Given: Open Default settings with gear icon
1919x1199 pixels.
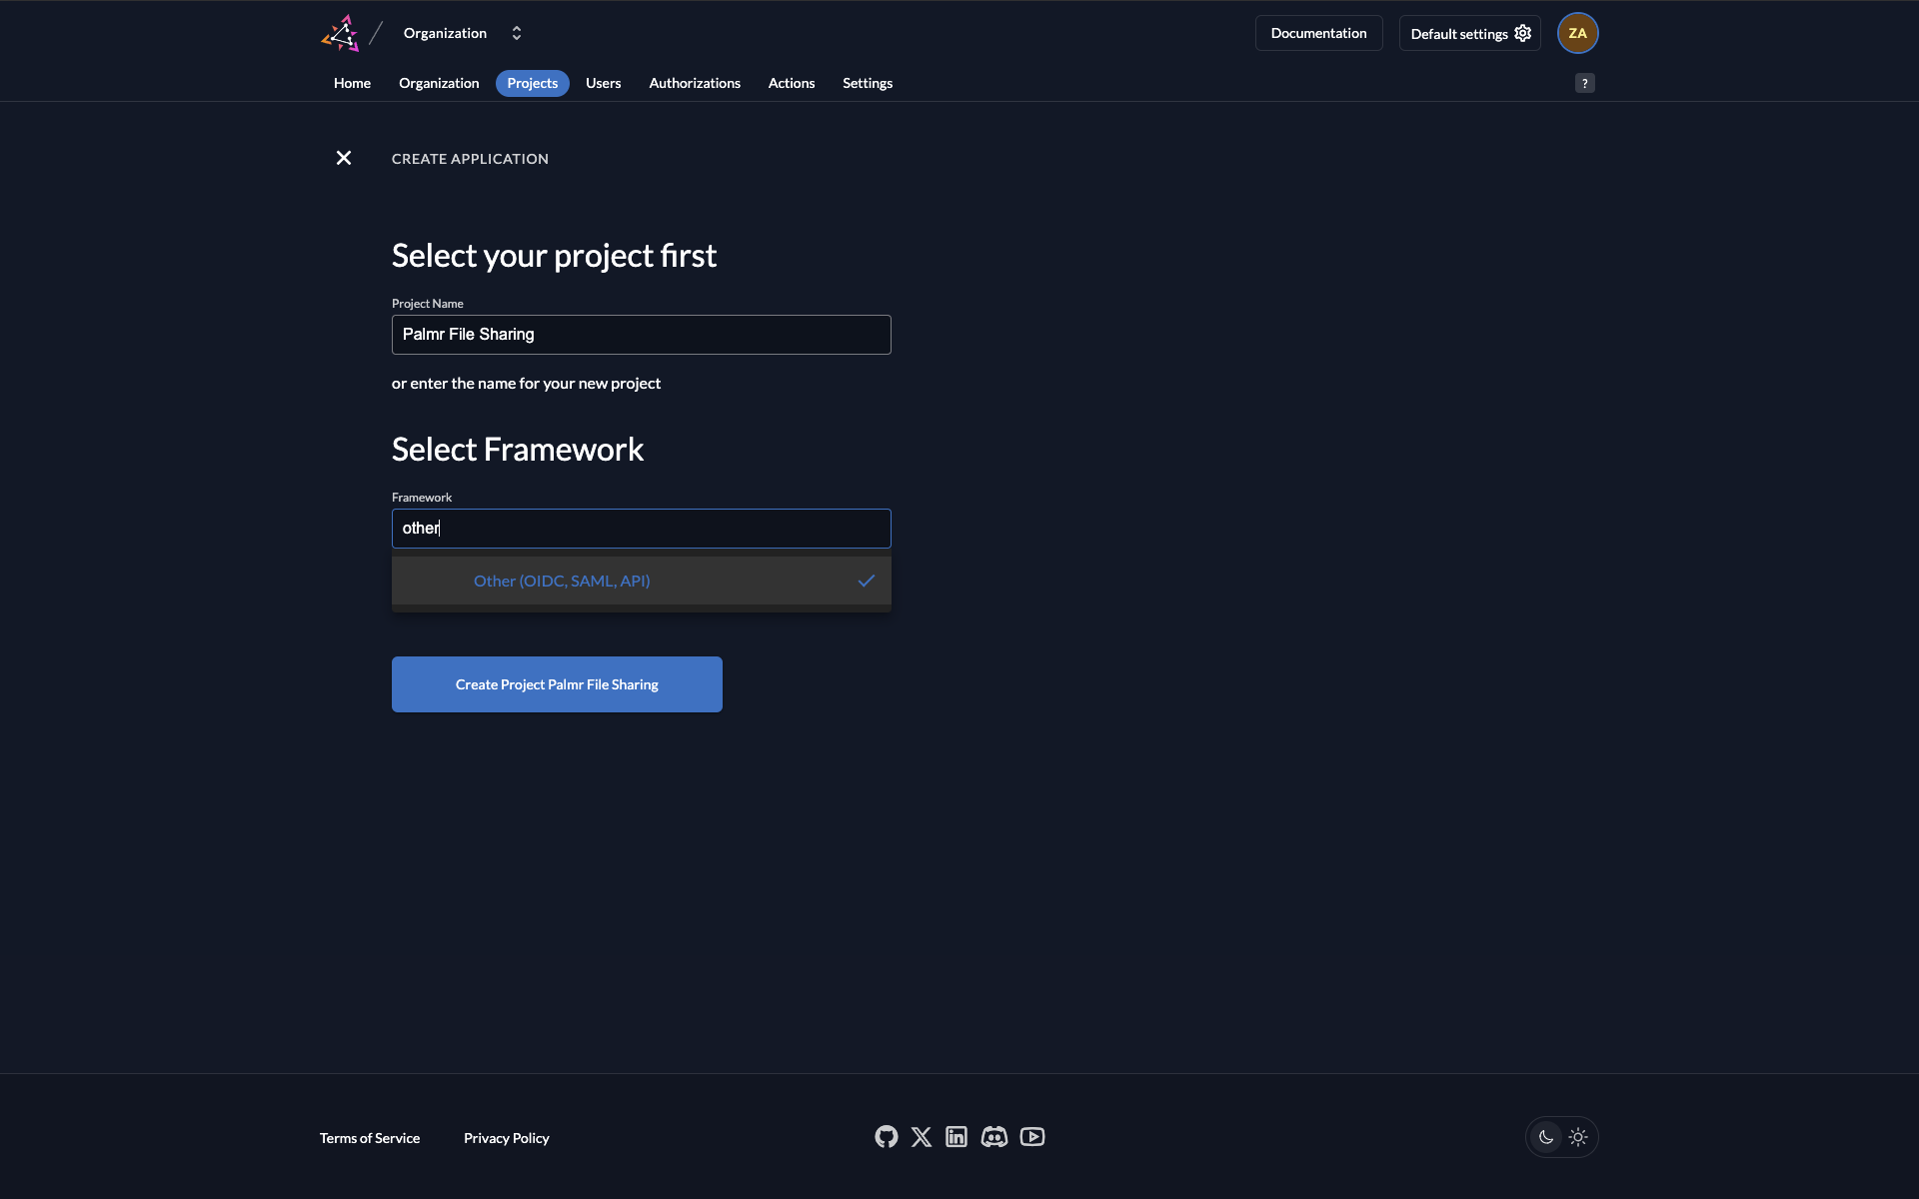Looking at the screenshot, I should click(1469, 33).
